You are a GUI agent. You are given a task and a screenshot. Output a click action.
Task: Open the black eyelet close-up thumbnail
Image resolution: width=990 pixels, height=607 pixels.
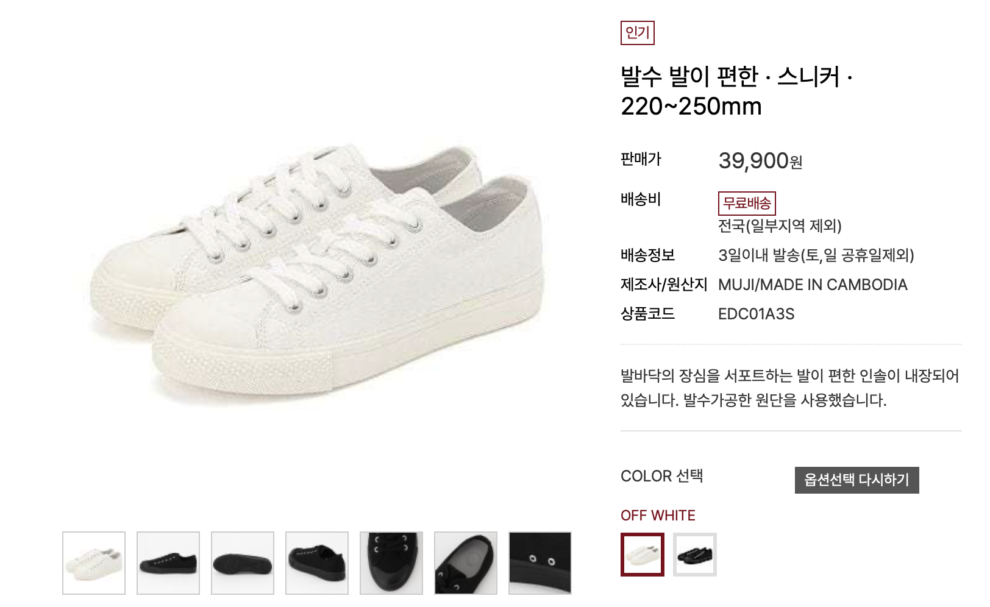tap(540, 563)
